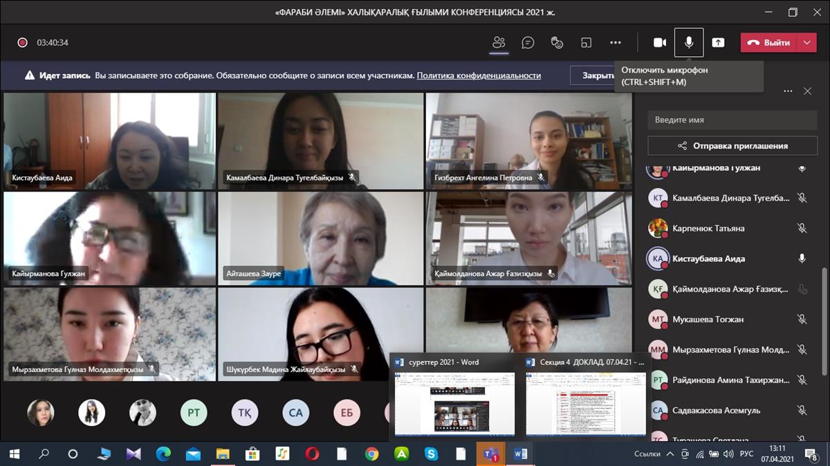Click the share content icon
Image resolution: width=830 pixels, height=466 pixels.
719,42
